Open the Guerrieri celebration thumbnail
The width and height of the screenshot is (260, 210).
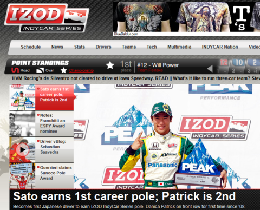pyautogui.click(x=22, y=176)
